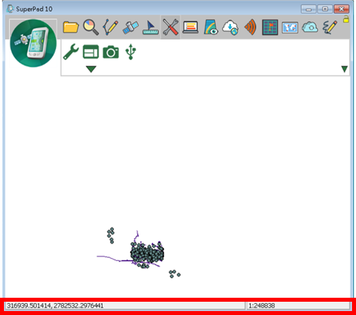The height and width of the screenshot is (315, 356).
Task: Select the freehand sketch pencil icon
Action: point(330,27)
